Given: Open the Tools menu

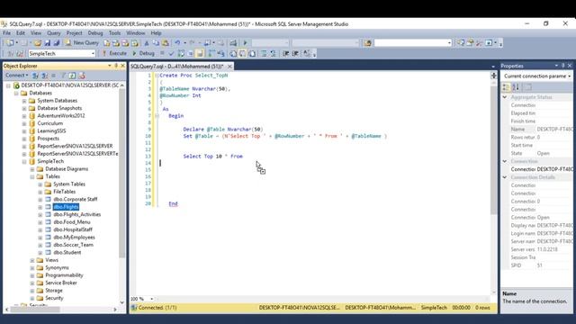Looking at the screenshot, I should click(x=114, y=33).
